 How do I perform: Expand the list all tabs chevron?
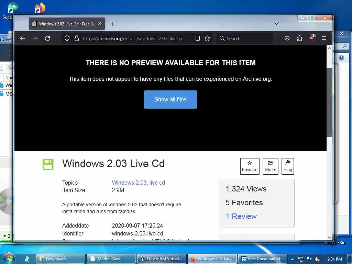click(x=277, y=24)
